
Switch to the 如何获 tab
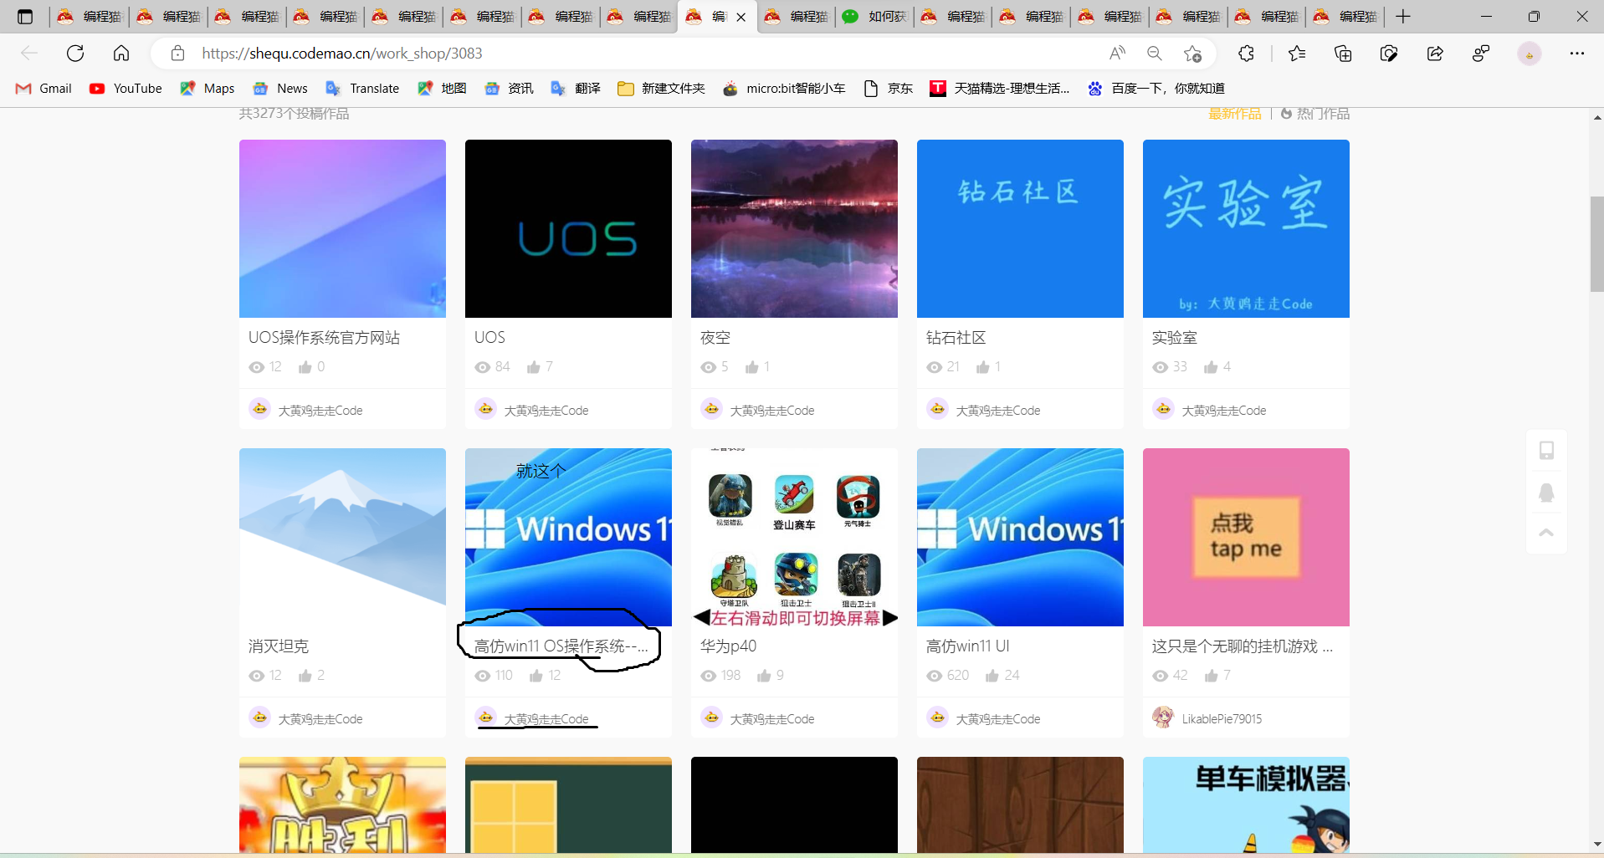[874, 17]
